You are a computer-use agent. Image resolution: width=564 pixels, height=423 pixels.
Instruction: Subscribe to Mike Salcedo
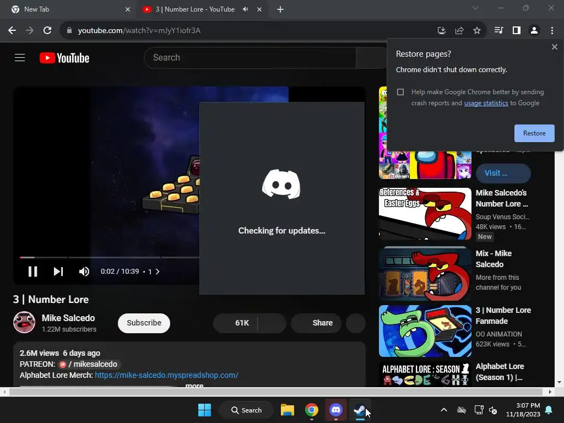144,323
